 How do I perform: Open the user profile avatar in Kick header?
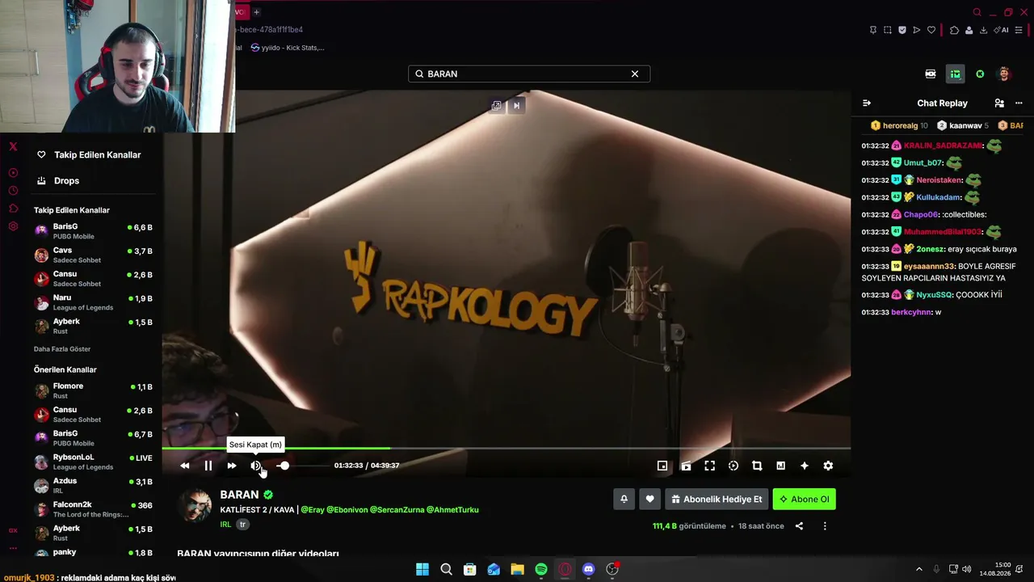(1004, 74)
